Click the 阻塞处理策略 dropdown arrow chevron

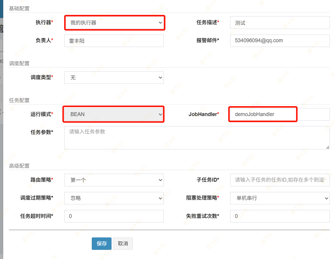coord(326,198)
